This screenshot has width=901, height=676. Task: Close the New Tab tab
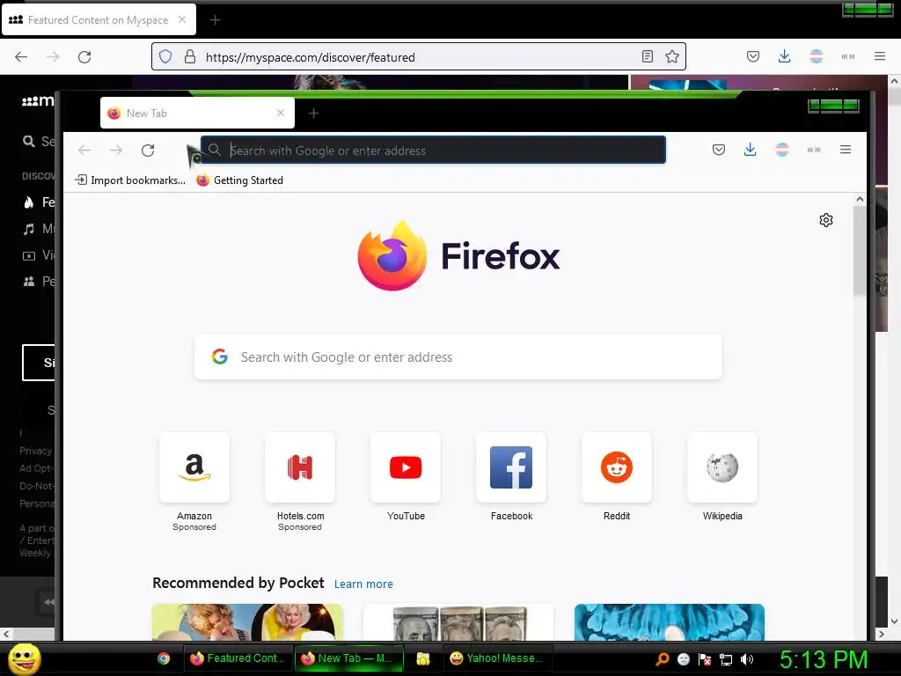[x=281, y=113]
